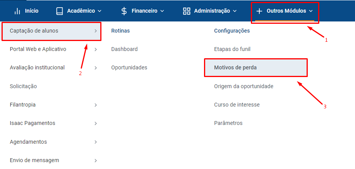Expand the Avaliação institucional submenu arrow

tap(96, 67)
